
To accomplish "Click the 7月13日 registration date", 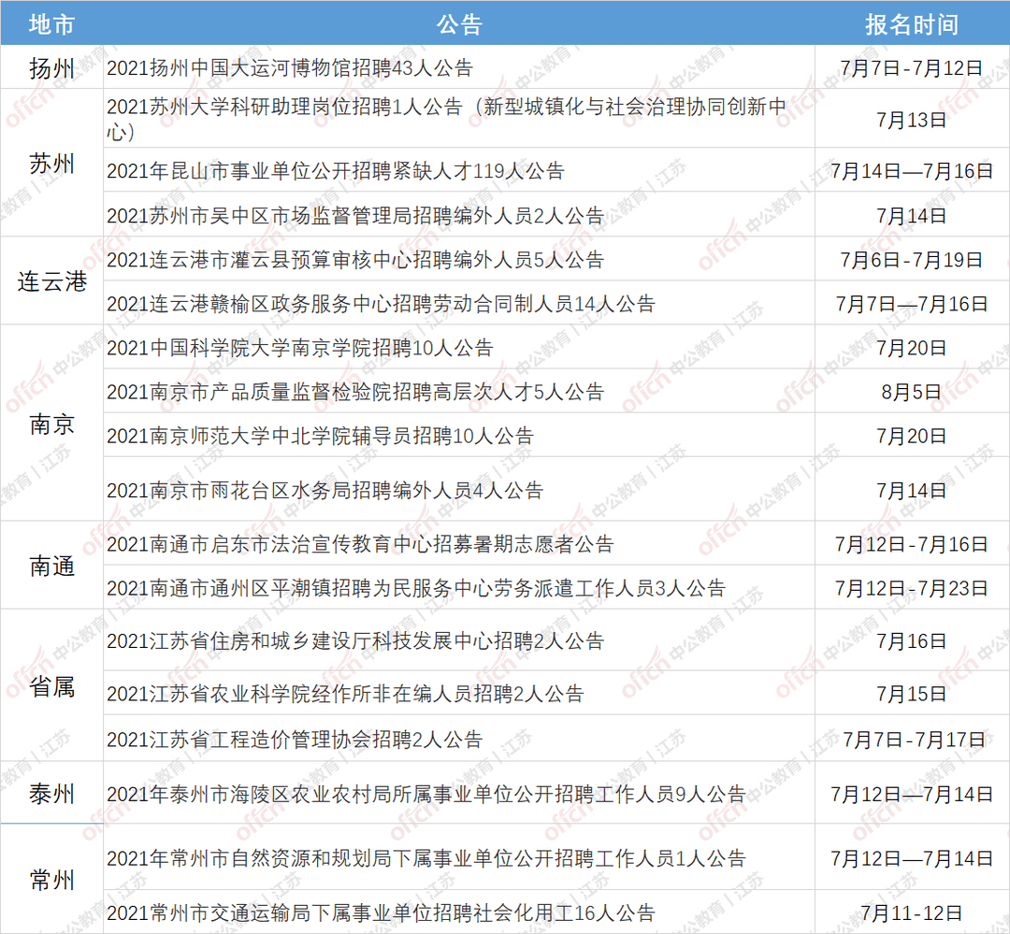I will (912, 120).
